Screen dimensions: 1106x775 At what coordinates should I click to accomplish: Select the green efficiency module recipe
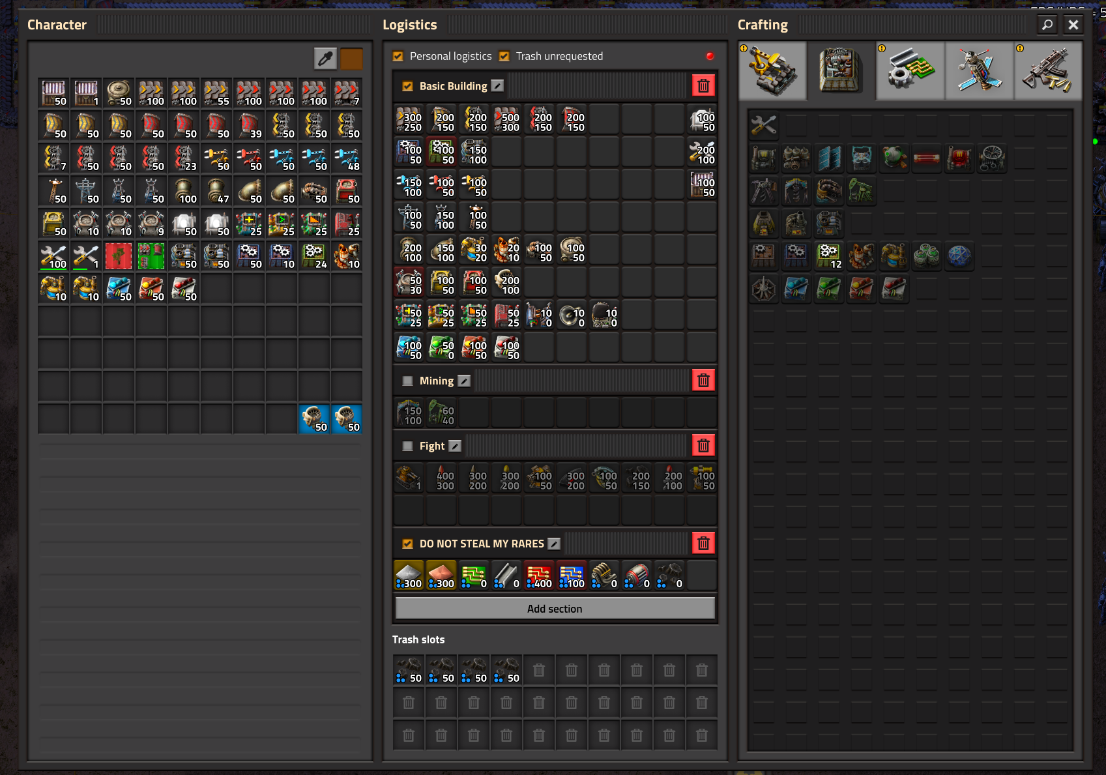coord(829,288)
